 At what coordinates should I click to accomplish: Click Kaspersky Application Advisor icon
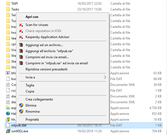coord(21,37)
